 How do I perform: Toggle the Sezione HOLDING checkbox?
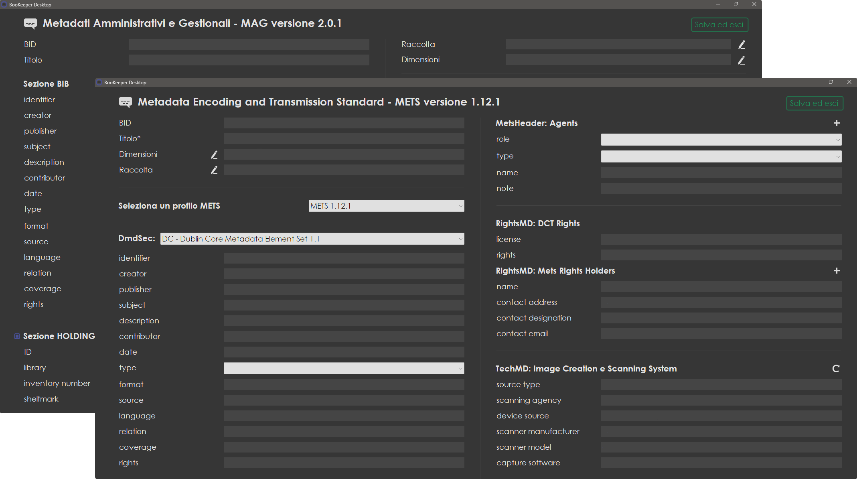(x=17, y=336)
